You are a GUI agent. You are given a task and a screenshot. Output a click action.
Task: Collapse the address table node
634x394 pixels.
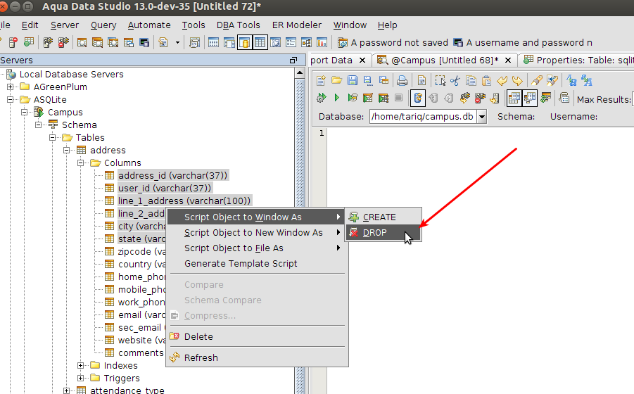(67, 150)
